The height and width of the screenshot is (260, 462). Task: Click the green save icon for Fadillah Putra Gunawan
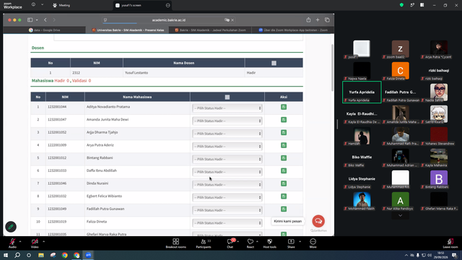[x=284, y=209]
